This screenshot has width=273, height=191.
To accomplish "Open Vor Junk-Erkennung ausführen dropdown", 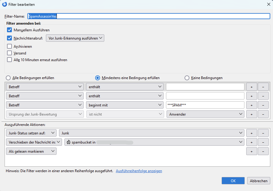I will (x=75, y=38).
